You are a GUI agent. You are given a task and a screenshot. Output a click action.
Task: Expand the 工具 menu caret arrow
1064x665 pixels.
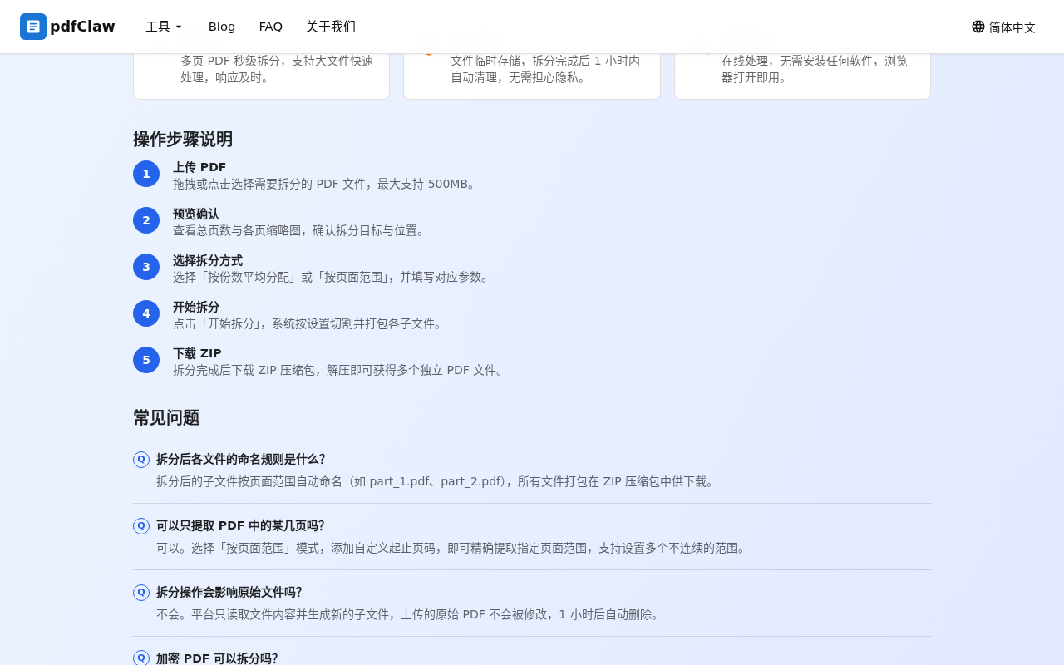point(178,27)
